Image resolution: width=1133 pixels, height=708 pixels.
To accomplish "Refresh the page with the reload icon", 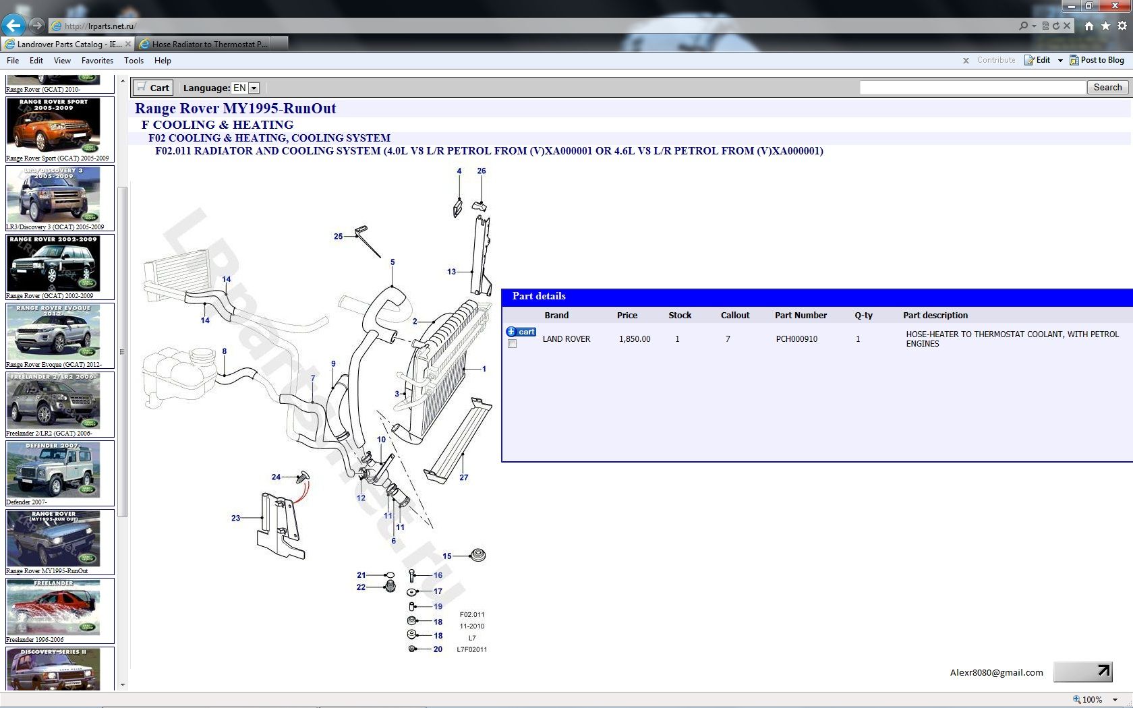I will coord(1056,26).
